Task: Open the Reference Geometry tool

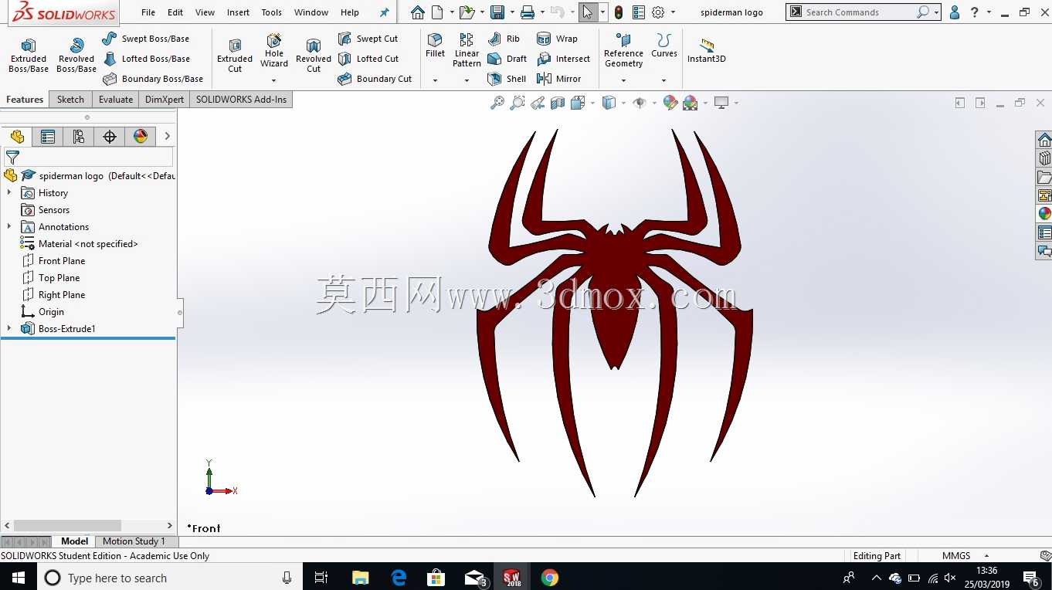Action: [x=623, y=51]
